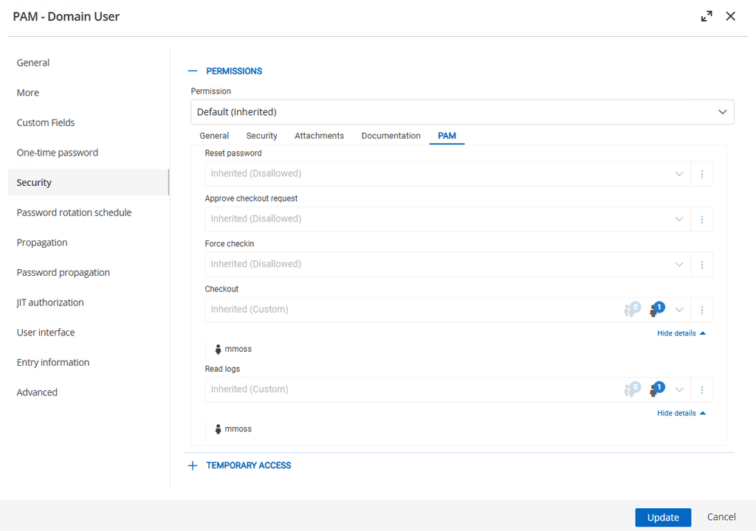This screenshot has width=756, height=531.
Task: Open the options menu for Approve checkout request
Action: [701, 219]
